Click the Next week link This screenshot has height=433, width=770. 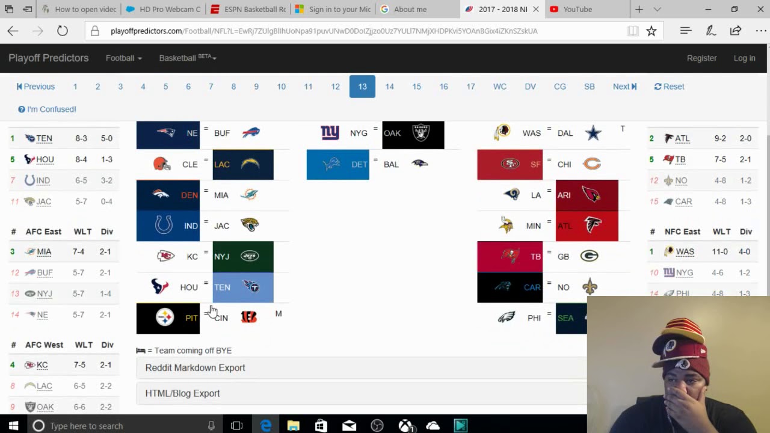coord(624,87)
